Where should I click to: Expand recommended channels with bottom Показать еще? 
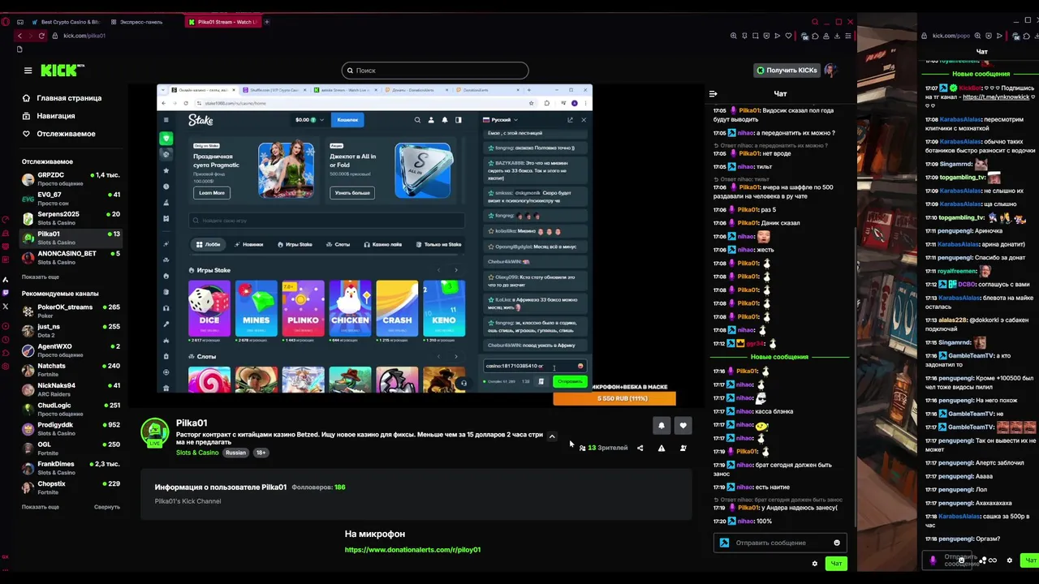41,507
